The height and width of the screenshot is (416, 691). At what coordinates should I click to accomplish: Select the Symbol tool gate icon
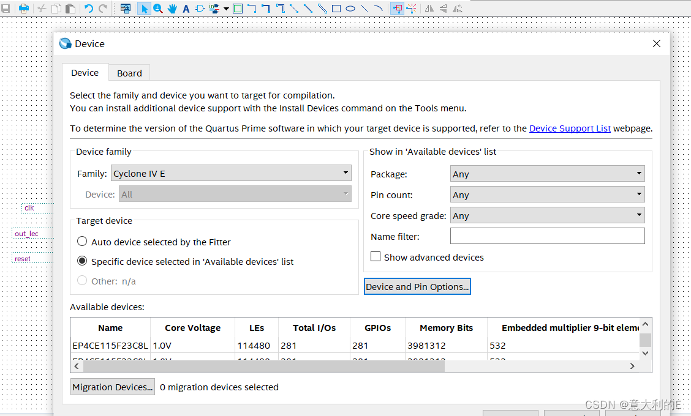click(x=200, y=9)
